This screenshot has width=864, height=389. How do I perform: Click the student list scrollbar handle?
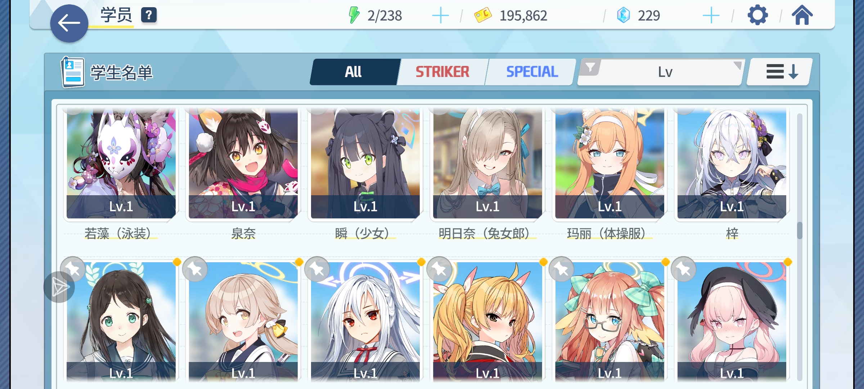[800, 231]
